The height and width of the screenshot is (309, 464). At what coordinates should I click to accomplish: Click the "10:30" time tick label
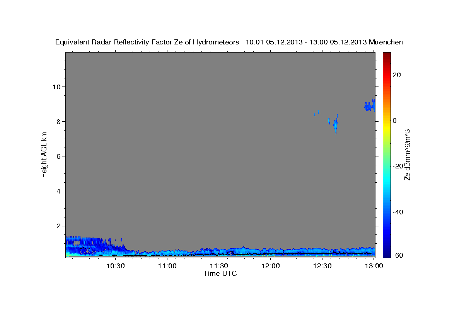tap(116, 266)
